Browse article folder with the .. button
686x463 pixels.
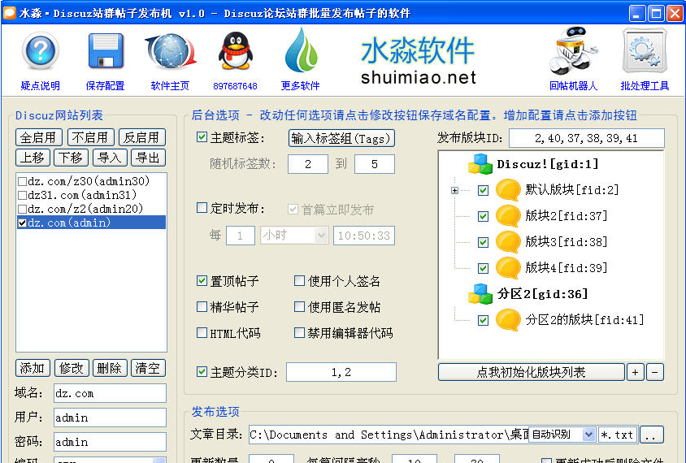(652, 435)
